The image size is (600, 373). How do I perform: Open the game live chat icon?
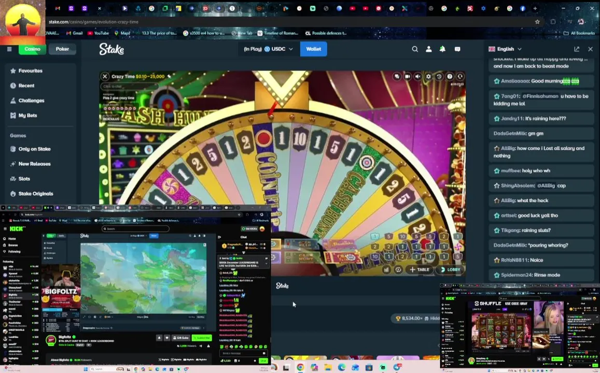pyautogui.click(x=397, y=77)
